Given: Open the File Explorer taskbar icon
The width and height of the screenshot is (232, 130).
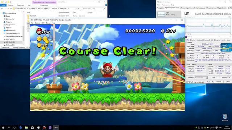Looking at the screenshot, I should 26,127.
